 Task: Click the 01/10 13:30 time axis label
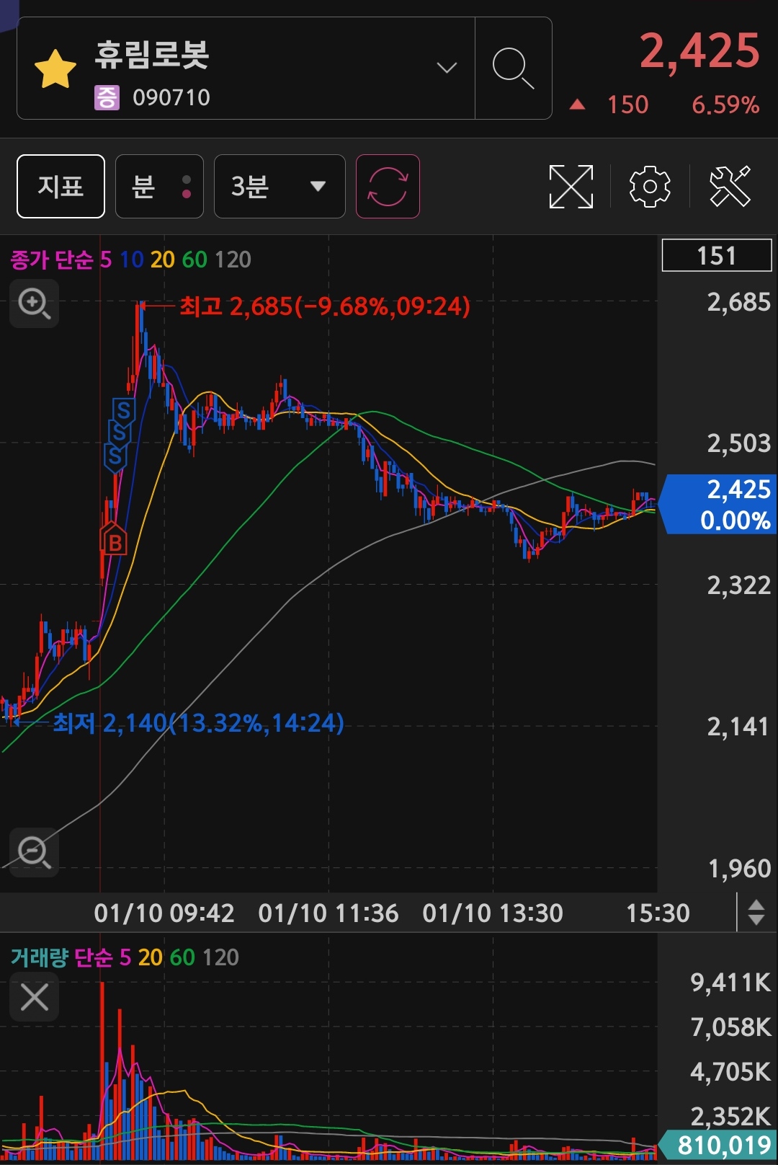click(493, 913)
